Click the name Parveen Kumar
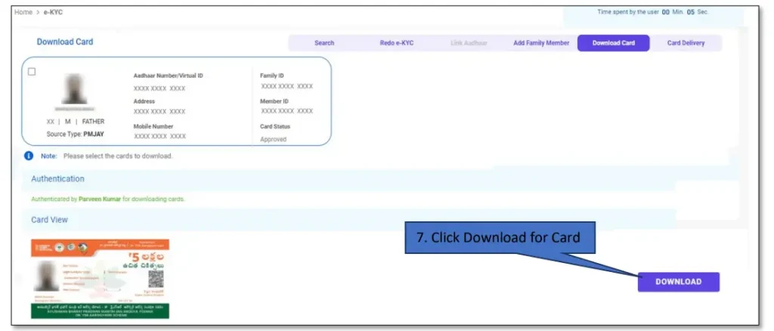This screenshot has height=331, width=774. [100, 200]
